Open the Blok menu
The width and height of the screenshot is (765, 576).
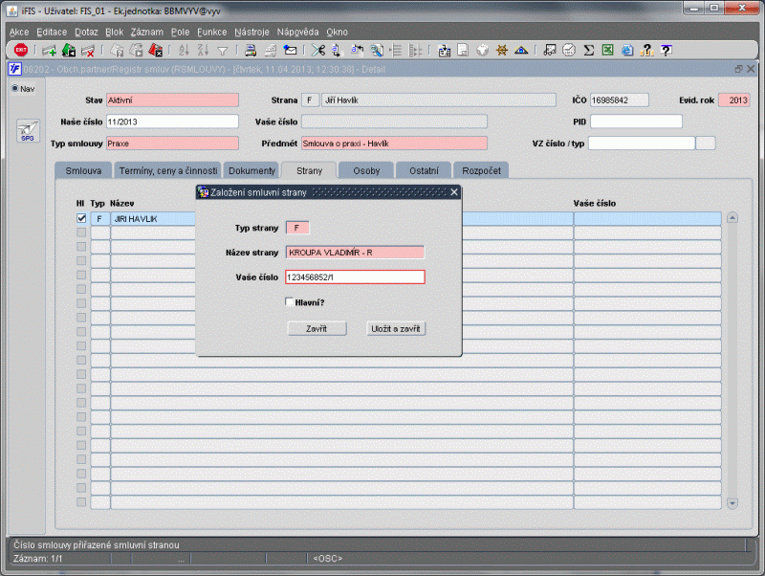pos(114,32)
